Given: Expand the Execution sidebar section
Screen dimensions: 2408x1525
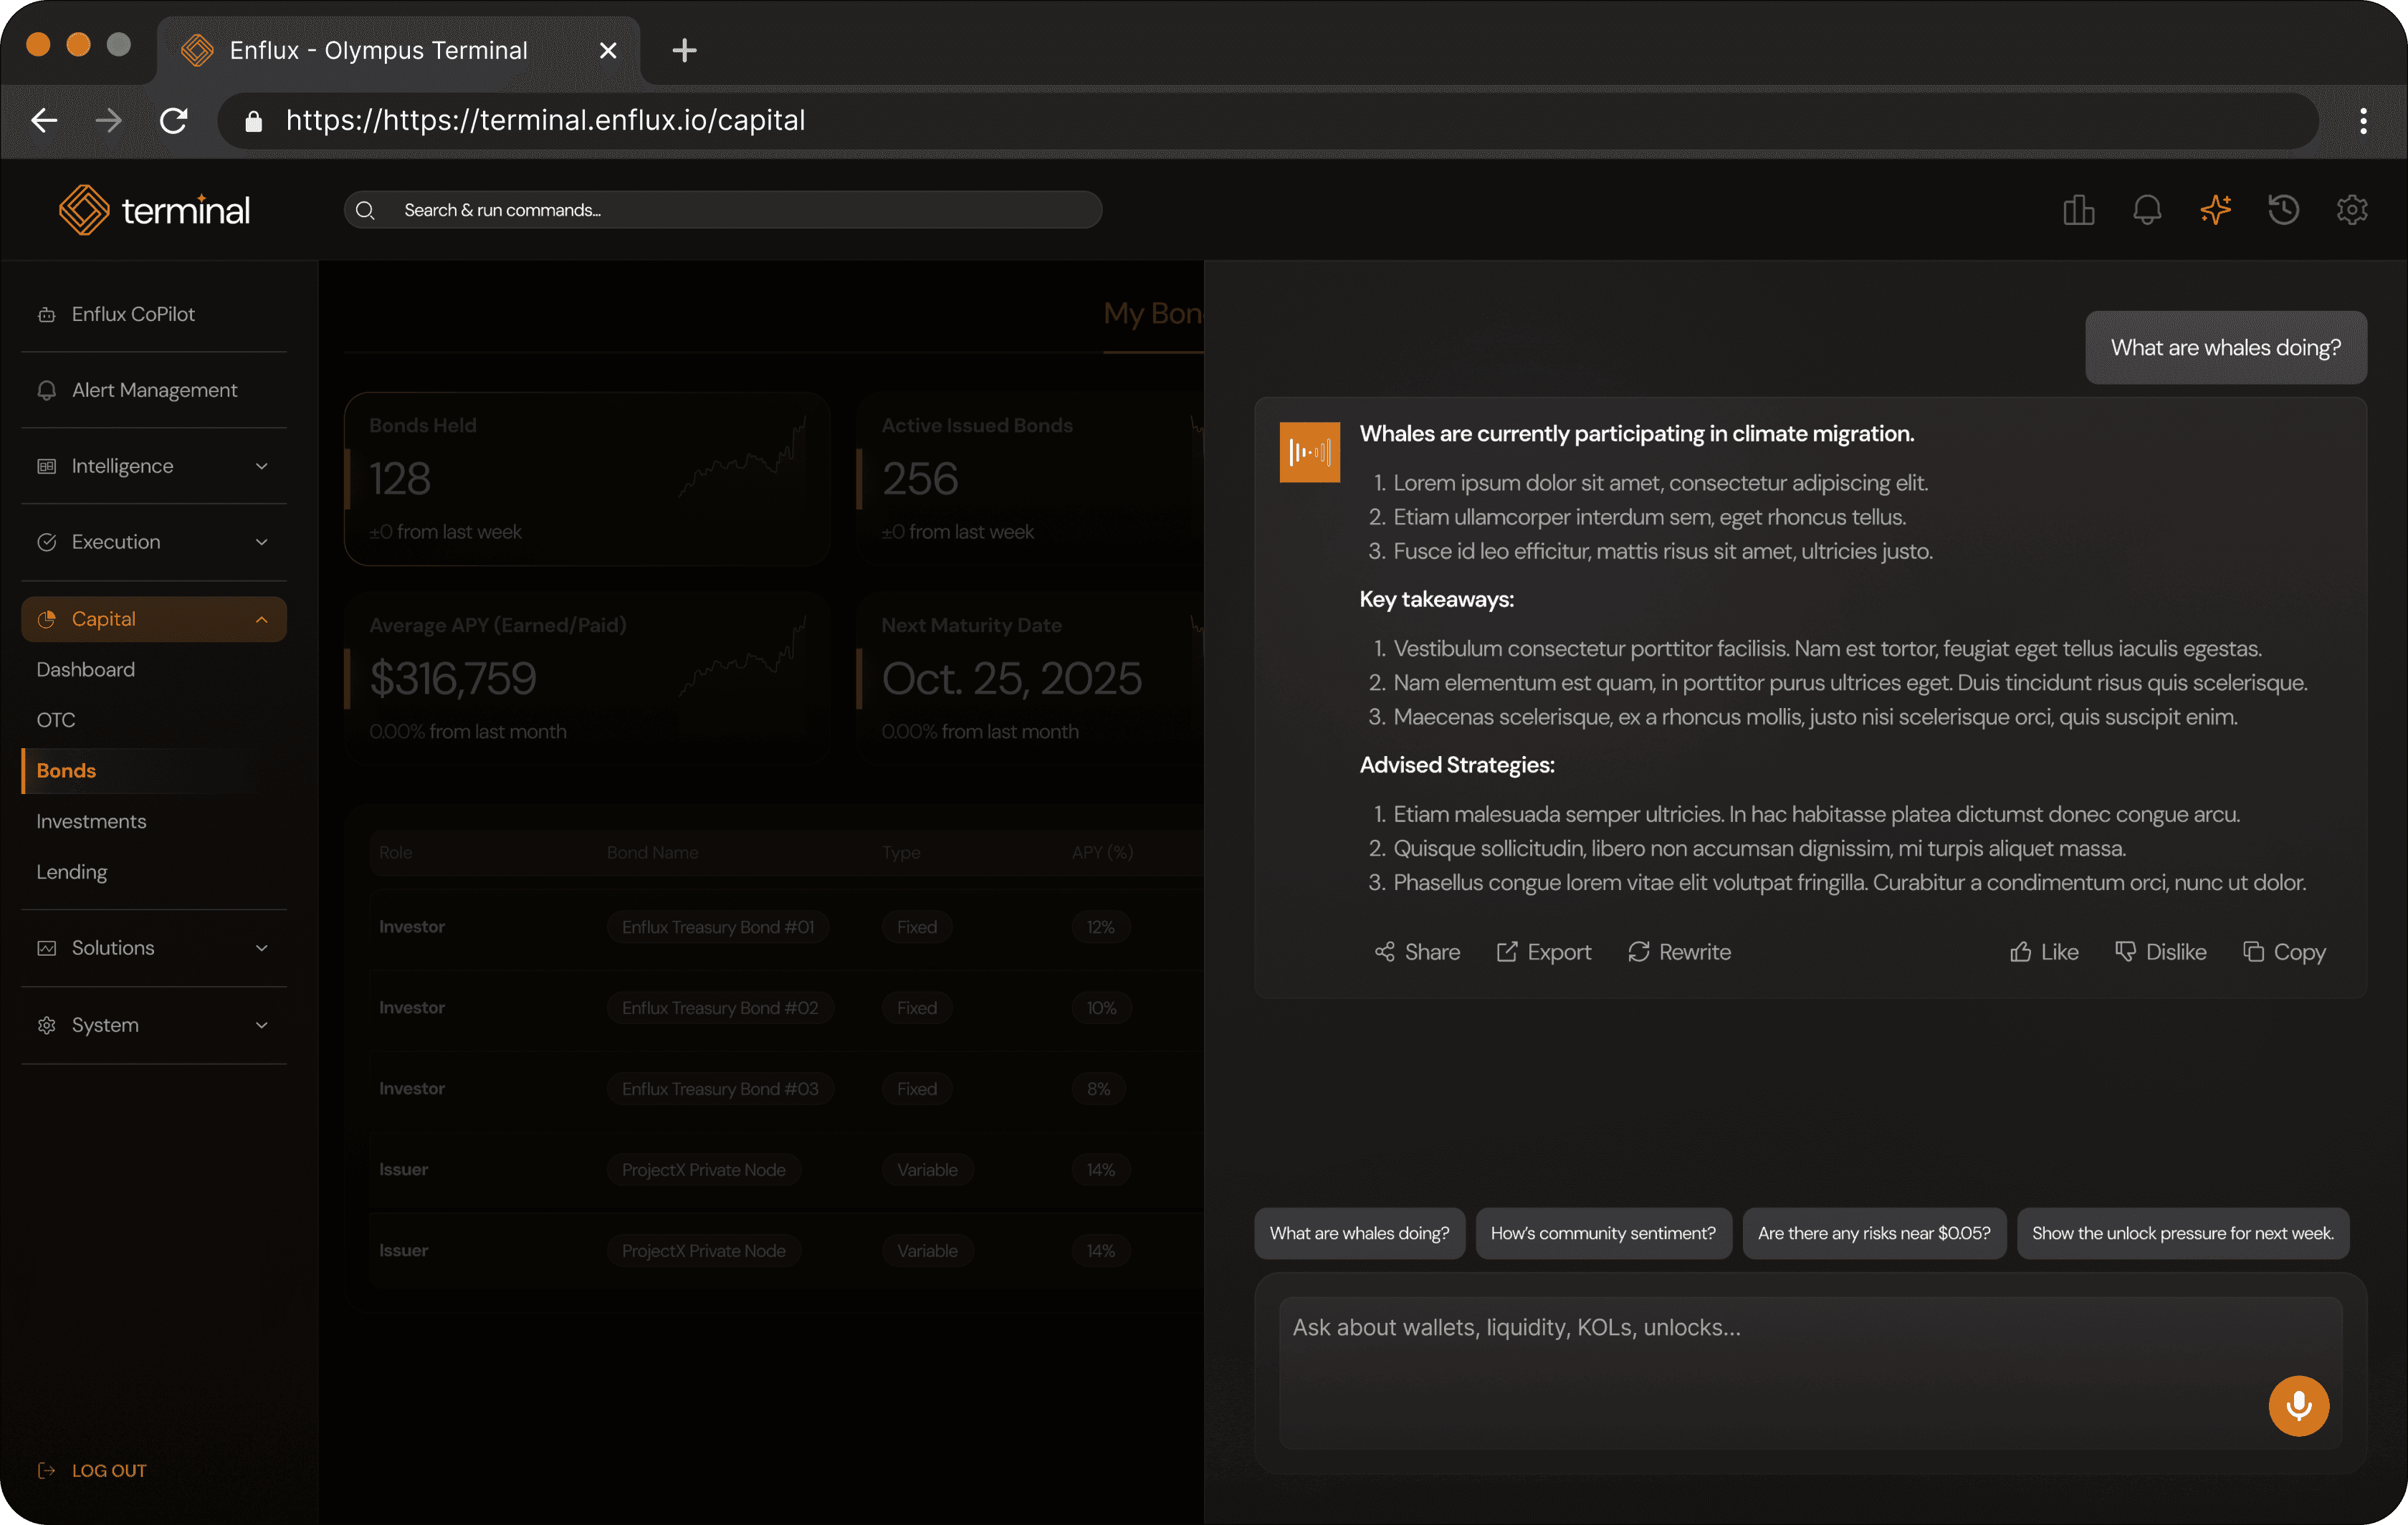Looking at the screenshot, I should click(154, 542).
